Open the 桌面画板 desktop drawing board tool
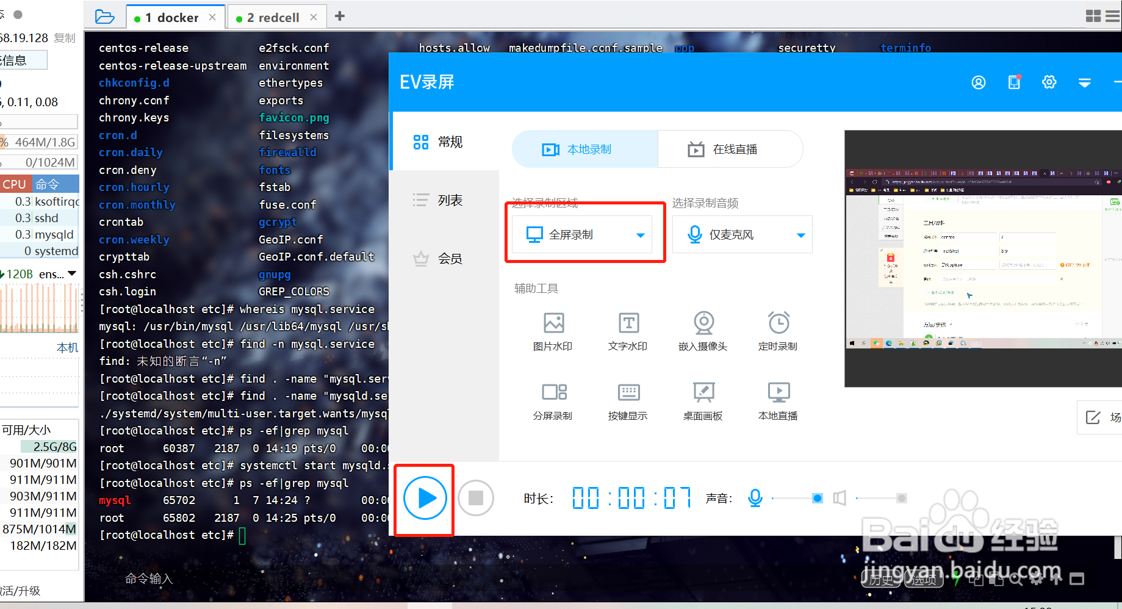 703,401
